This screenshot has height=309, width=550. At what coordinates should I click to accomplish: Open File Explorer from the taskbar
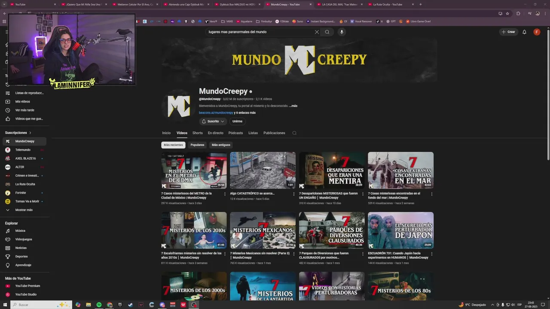(x=89, y=305)
